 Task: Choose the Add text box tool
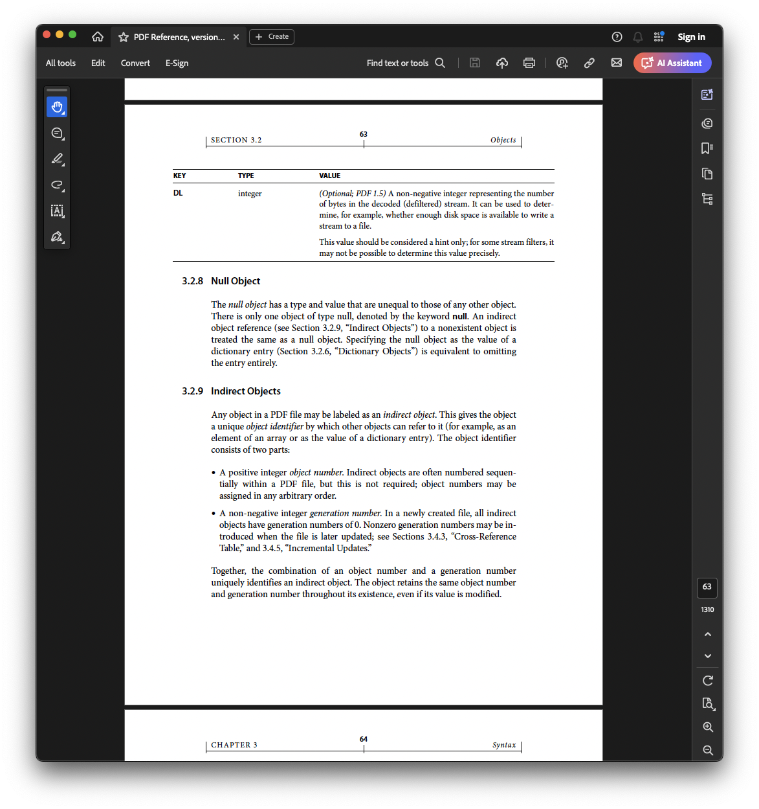coord(57,211)
